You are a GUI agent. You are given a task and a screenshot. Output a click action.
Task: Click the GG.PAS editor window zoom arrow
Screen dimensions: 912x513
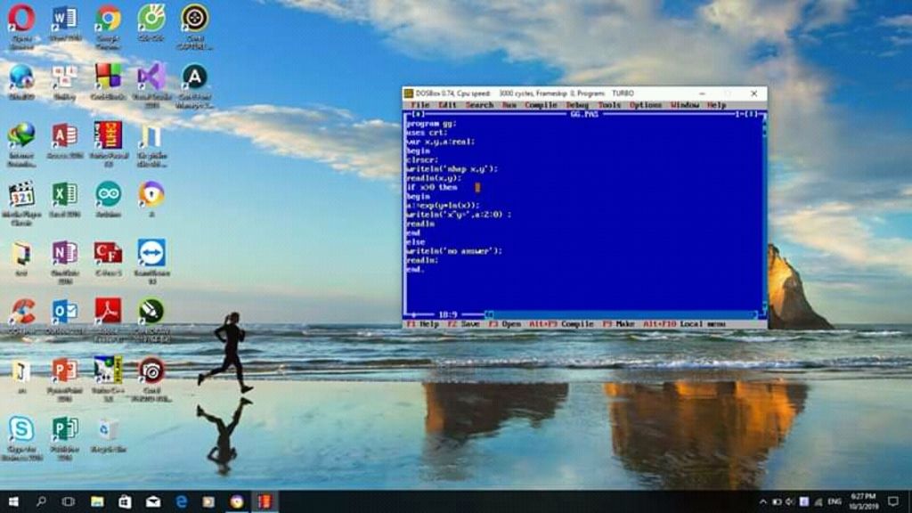[753, 114]
